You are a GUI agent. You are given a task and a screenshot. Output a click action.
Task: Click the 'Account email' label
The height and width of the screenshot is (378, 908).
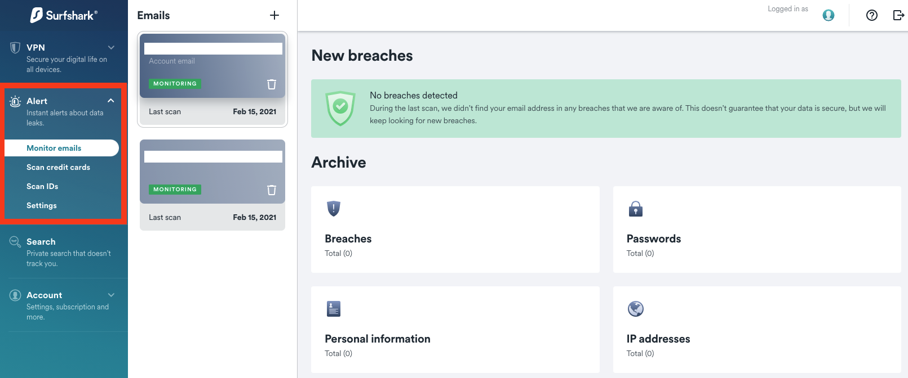[172, 61]
